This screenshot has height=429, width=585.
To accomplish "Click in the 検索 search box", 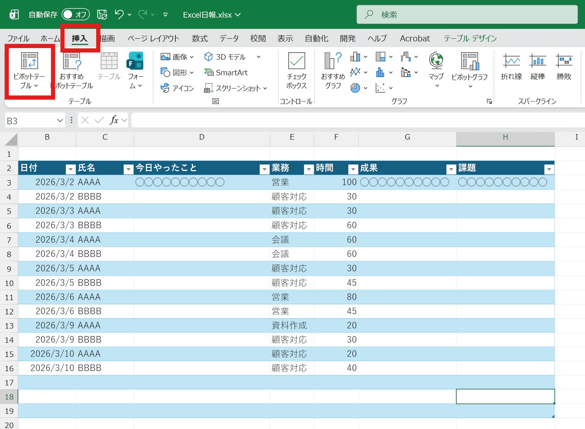I will (467, 15).
